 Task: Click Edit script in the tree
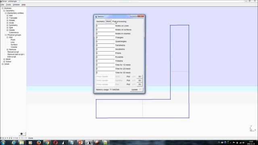pos(12,57)
